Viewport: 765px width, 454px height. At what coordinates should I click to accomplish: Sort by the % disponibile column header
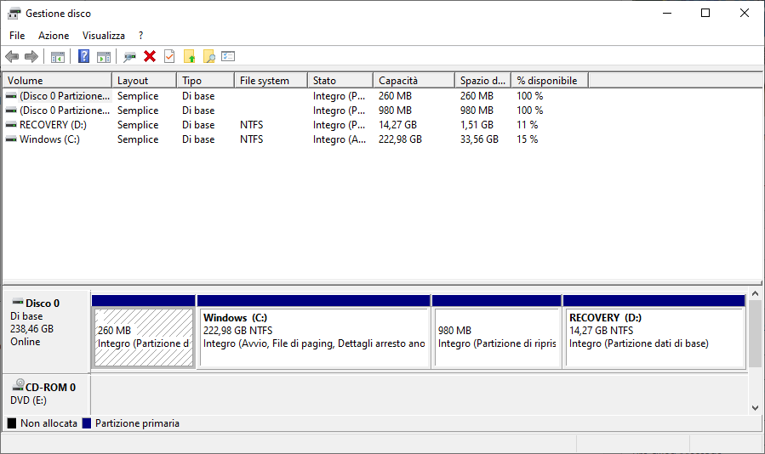[550, 81]
